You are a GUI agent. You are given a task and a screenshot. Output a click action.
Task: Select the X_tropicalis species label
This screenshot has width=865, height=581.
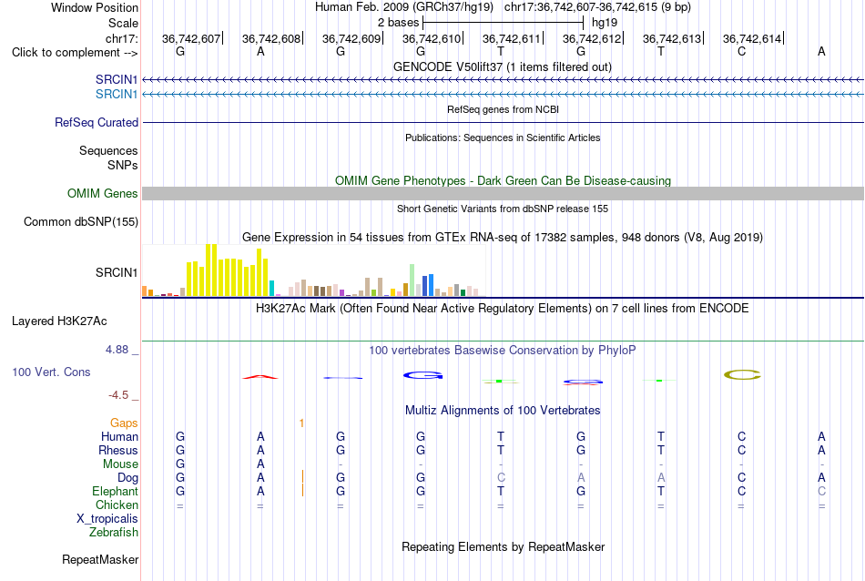point(107,519)
